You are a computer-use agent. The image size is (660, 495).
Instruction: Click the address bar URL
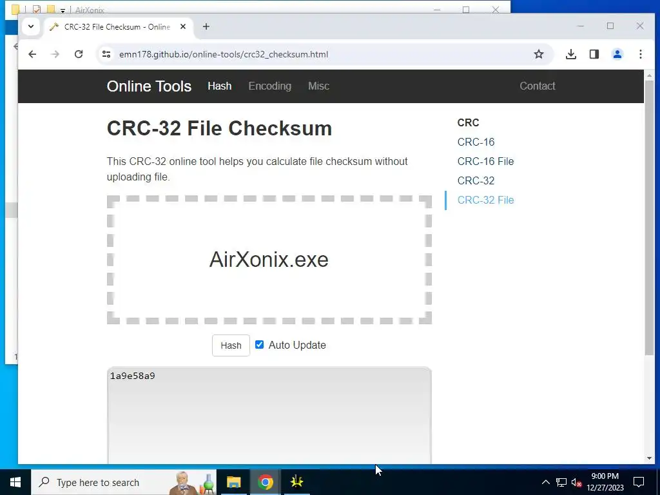point(224,54)
